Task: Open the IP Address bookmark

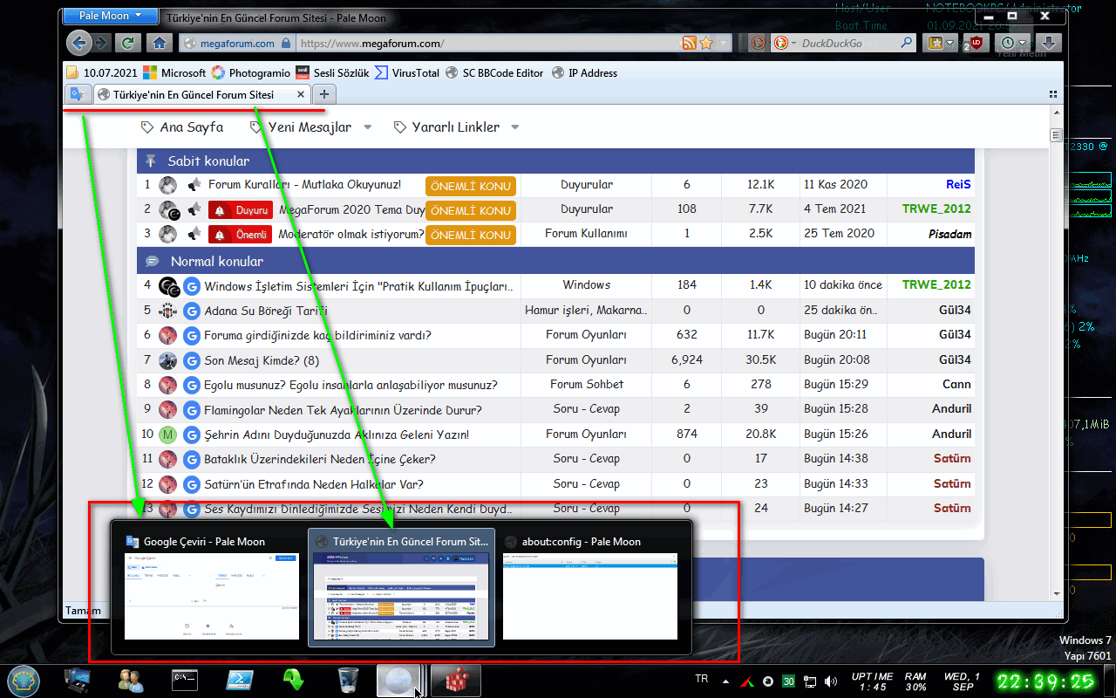Action: (x=585, y=73)
